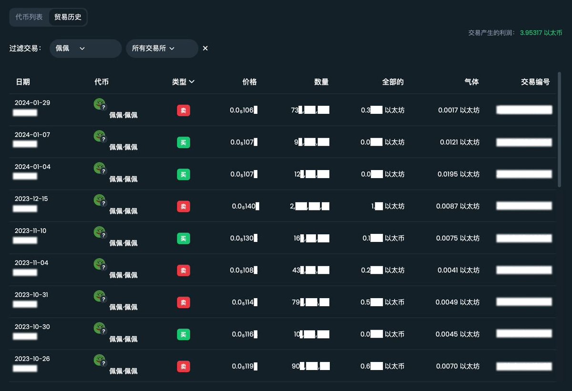572x391 pixels.
Task: Click the green 买 badge in 2024-01-04 row
Action: [x=184, y=174]
